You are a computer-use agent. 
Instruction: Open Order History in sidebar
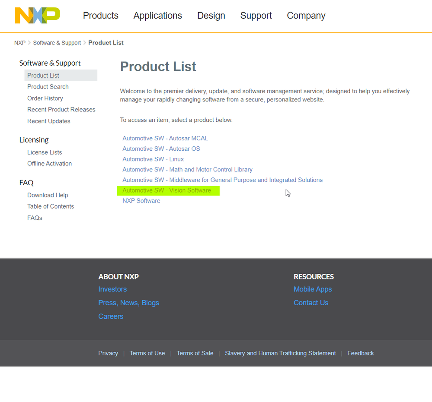click(x=45, y=98)
